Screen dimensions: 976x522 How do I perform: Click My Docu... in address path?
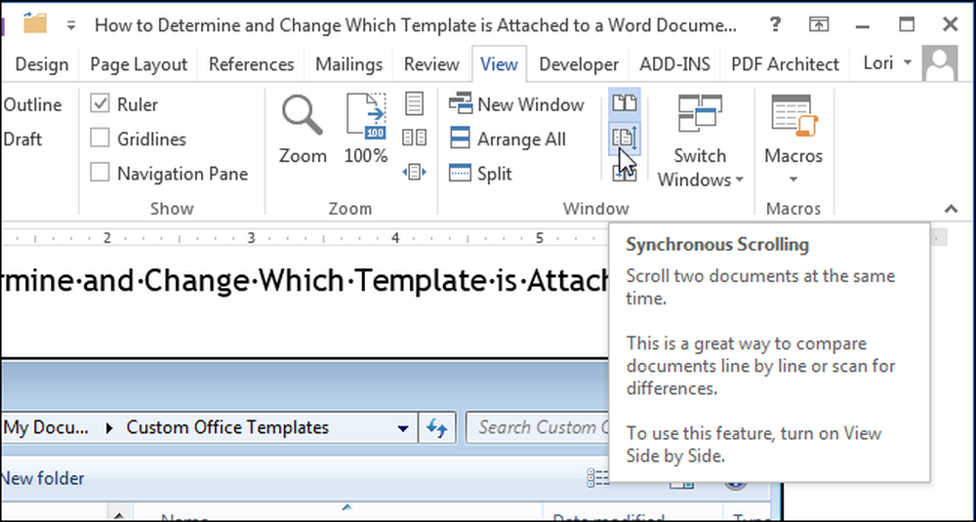[x=46, y=427]
